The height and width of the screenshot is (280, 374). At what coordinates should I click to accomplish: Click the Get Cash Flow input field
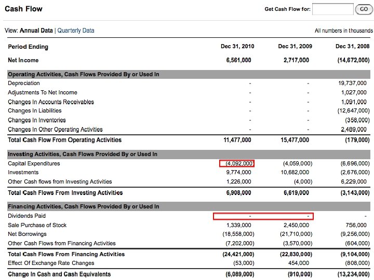tap(333, 9)
